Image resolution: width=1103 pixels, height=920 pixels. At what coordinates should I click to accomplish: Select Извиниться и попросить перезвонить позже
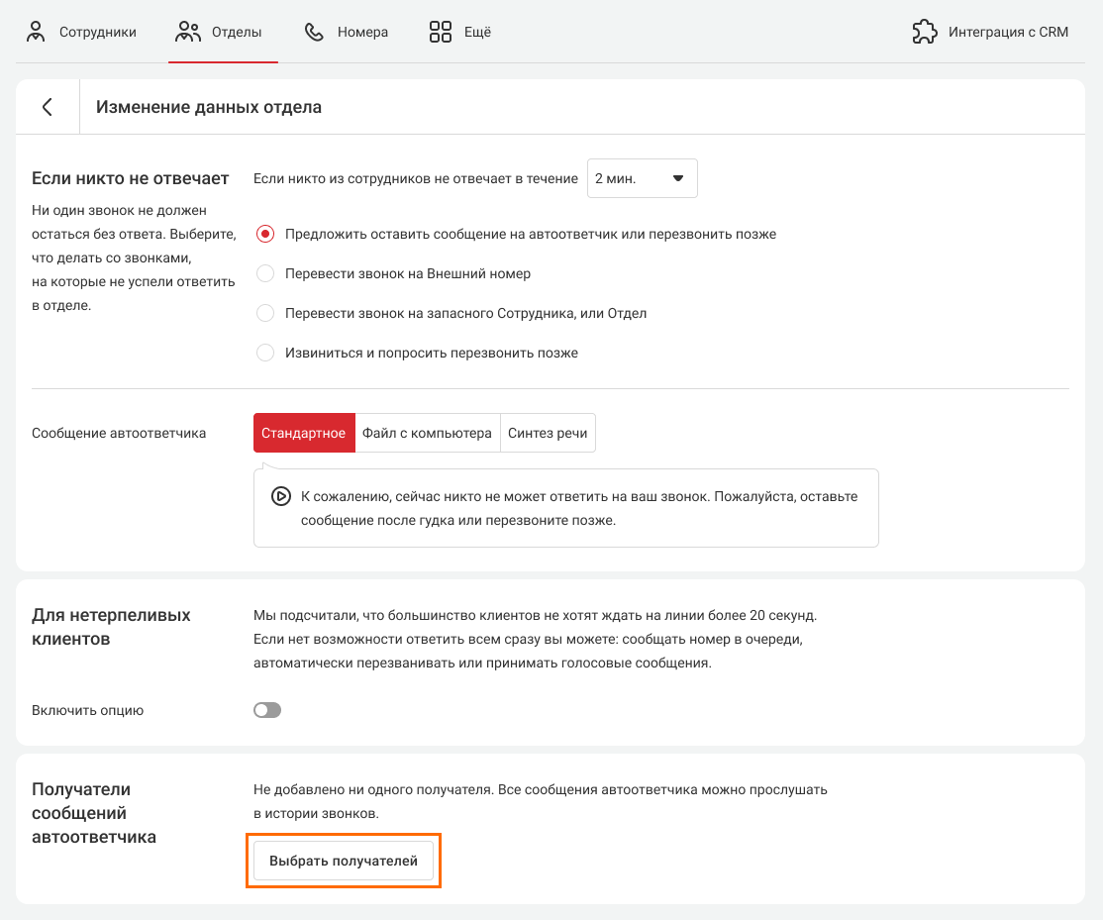(x=265, y=353)
